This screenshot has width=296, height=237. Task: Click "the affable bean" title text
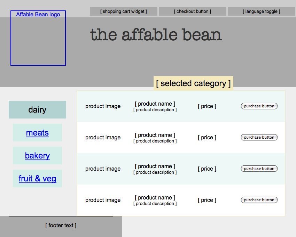[x=156, y=35]
